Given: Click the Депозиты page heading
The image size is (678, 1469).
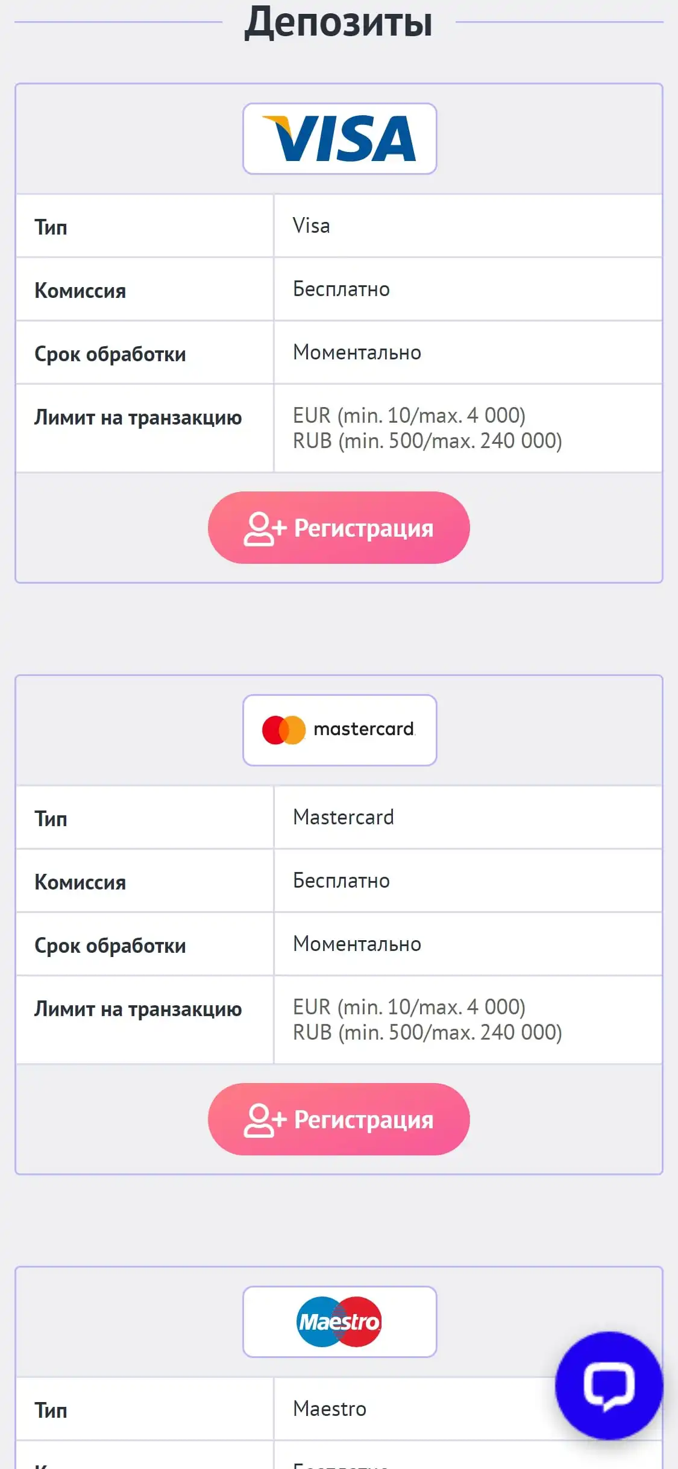Looking at the screenshot, I should [338, 22].
